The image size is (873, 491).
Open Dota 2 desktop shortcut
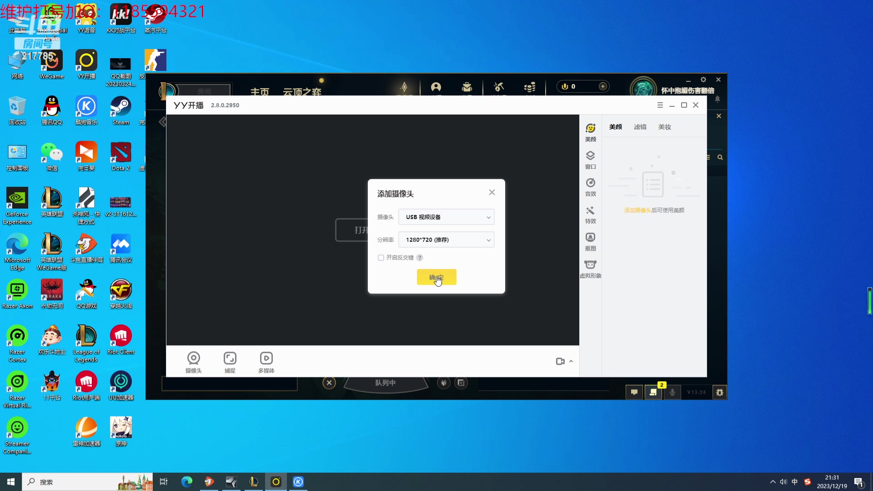[121, 156]
